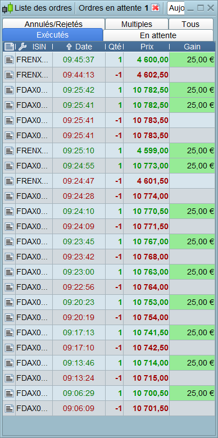
Task: Open the Multiples tab
Action: pos(137,24)
